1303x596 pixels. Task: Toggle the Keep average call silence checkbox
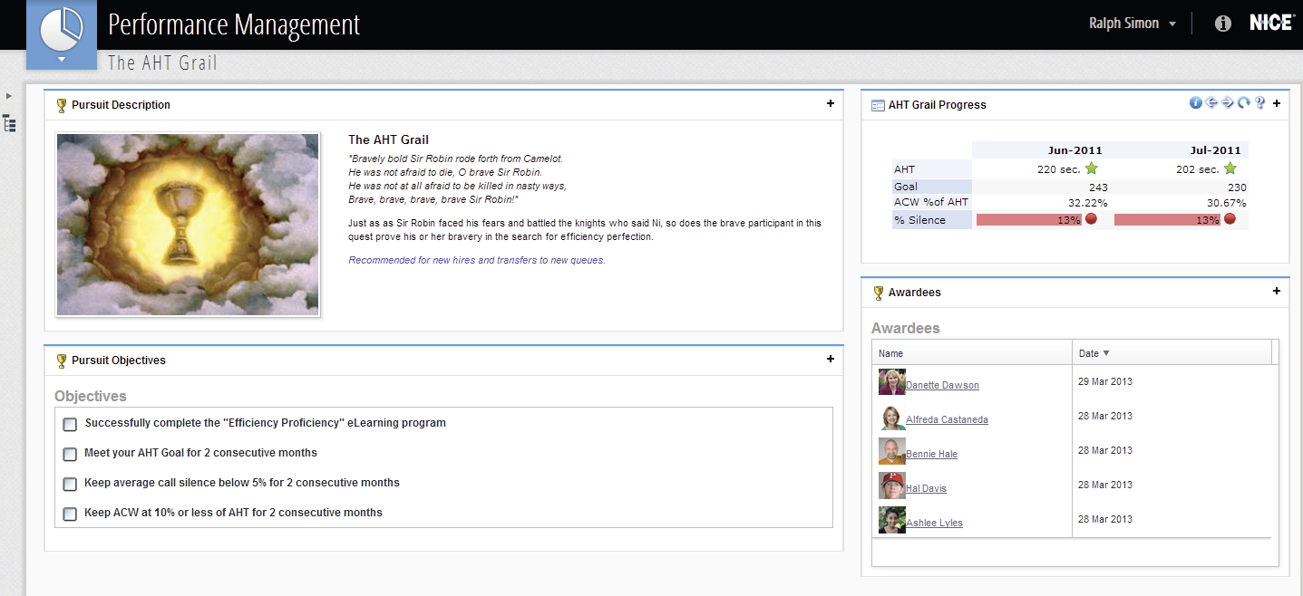click(x=70, y=484)
